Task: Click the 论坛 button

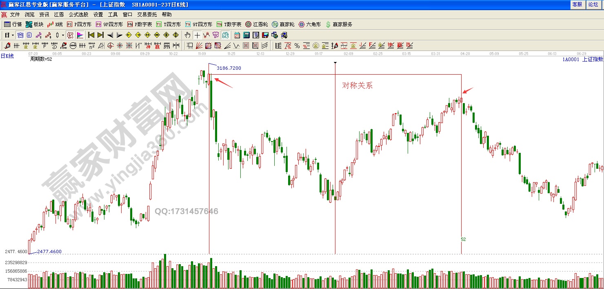Action: pyautogui.click(x=593, y=4)
